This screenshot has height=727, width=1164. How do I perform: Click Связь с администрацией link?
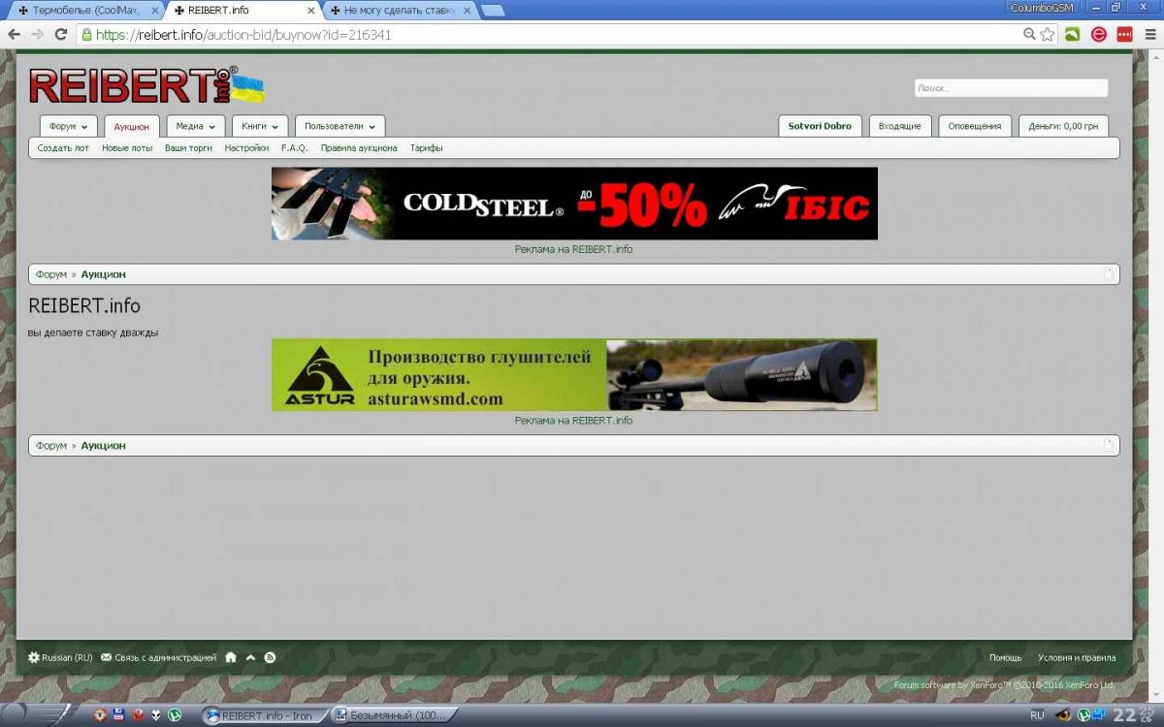(x=158, y=657)
